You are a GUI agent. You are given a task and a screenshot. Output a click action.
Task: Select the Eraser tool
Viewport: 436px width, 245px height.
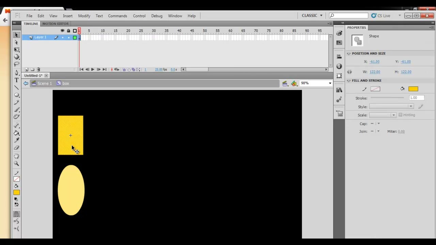(x=16, y=148)
